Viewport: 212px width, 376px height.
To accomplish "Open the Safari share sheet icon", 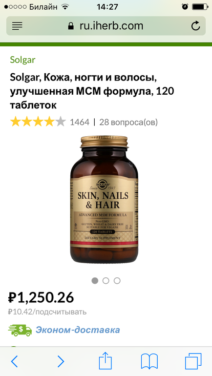I will 106,360.
